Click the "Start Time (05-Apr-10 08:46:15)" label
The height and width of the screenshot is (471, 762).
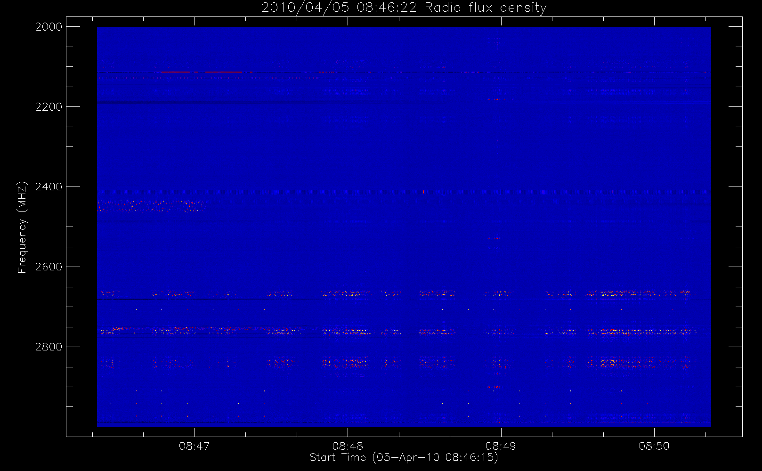click(x=404, y=457)
